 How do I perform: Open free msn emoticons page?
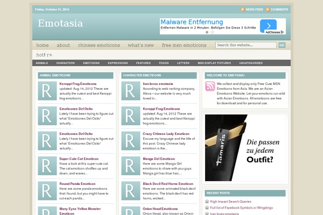[x=184, y=45]
